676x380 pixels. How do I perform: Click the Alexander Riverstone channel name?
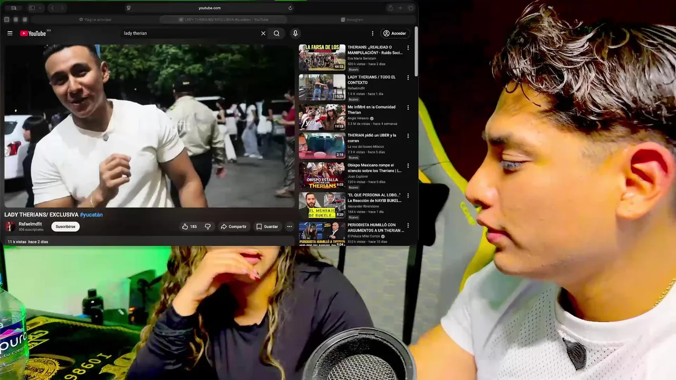363,206
